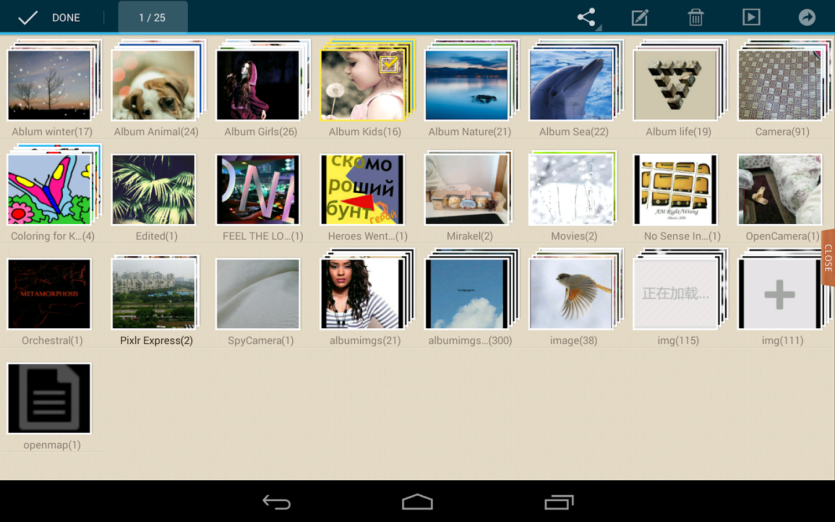Image resolution: width=835 pixels, height=522 pixels.
Task: Select the openmap(1) document folder
Action: coord(49,398)
